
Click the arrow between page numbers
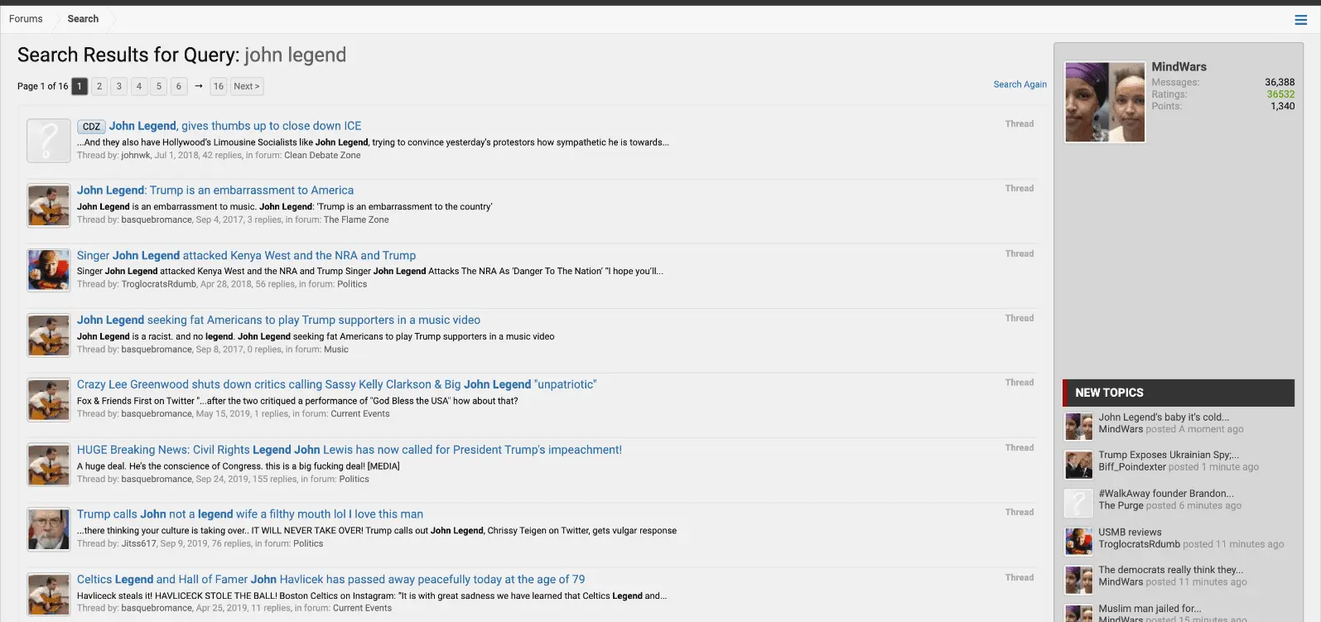(x=199, y=86)
